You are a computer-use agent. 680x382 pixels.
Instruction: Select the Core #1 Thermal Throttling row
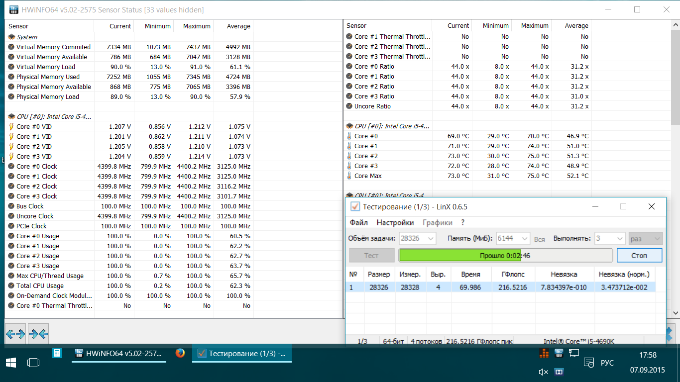click(467, 36)
